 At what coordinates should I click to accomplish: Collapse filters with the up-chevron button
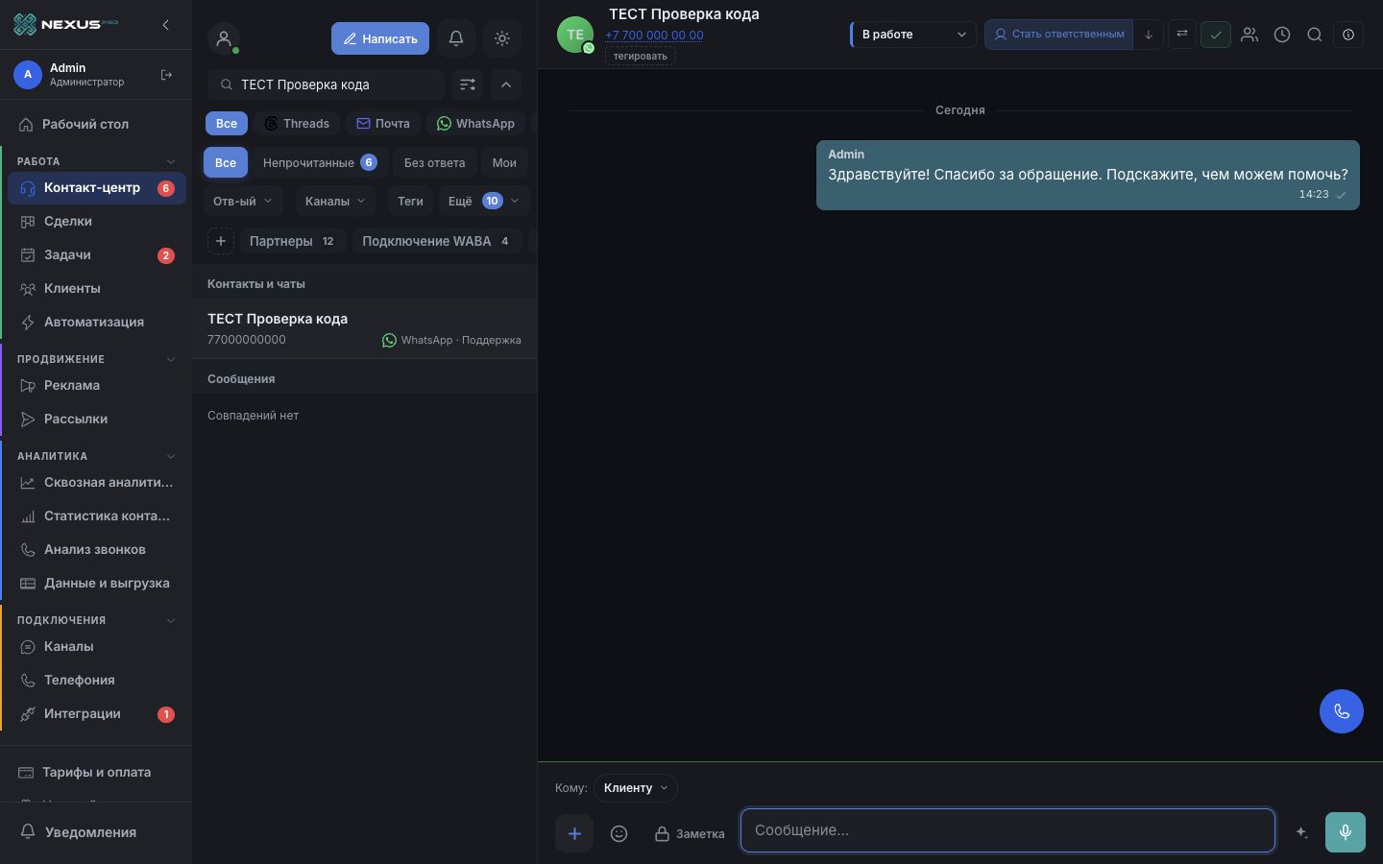click(506, 84)
